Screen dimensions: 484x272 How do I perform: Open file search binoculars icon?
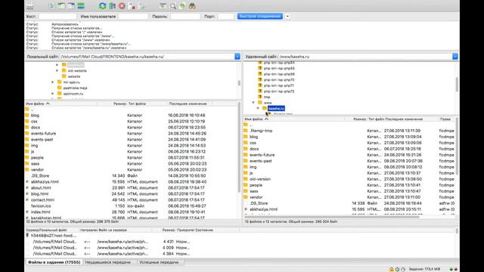[192, 6]
